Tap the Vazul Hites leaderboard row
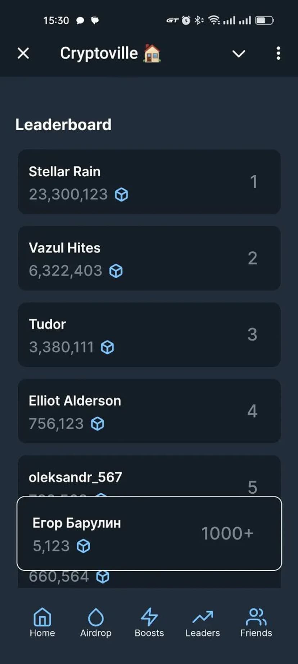298x664 pixels. tap(149, 258)
